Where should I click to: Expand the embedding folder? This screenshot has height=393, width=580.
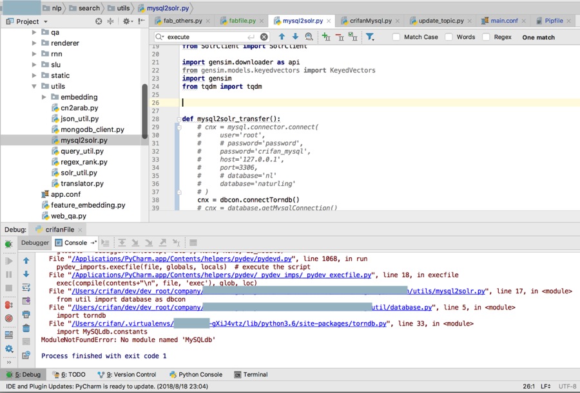[44, 97]
